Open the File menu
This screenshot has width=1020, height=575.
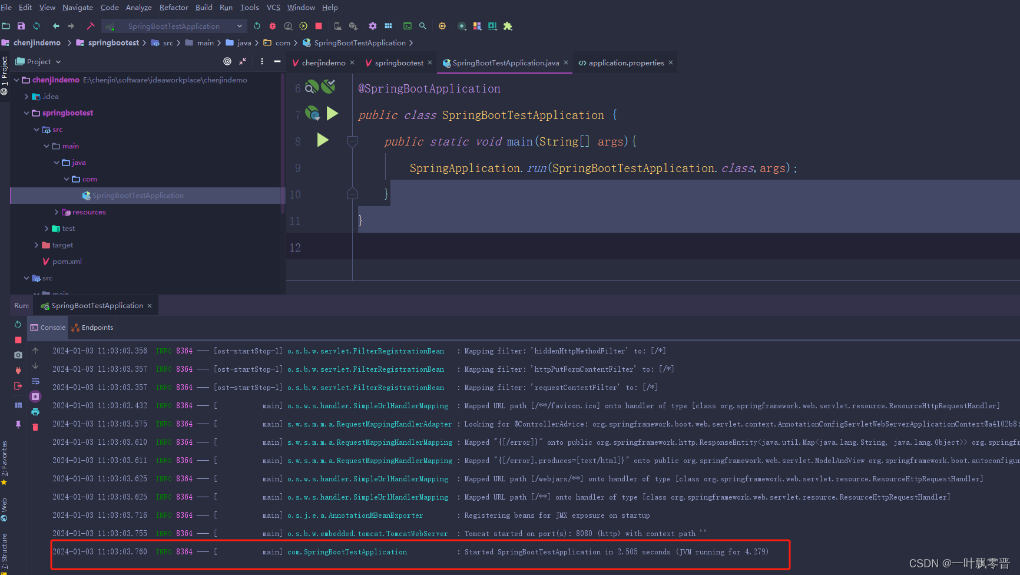[x=6, y=7]
